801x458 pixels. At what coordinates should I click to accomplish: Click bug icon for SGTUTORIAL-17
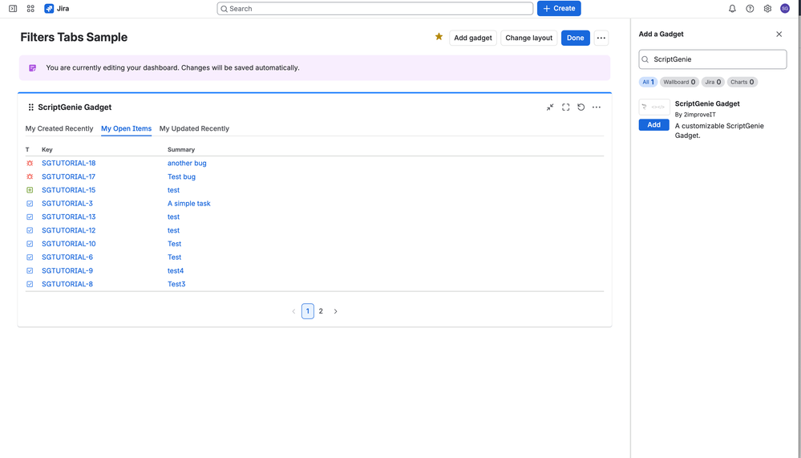point(30,176)
